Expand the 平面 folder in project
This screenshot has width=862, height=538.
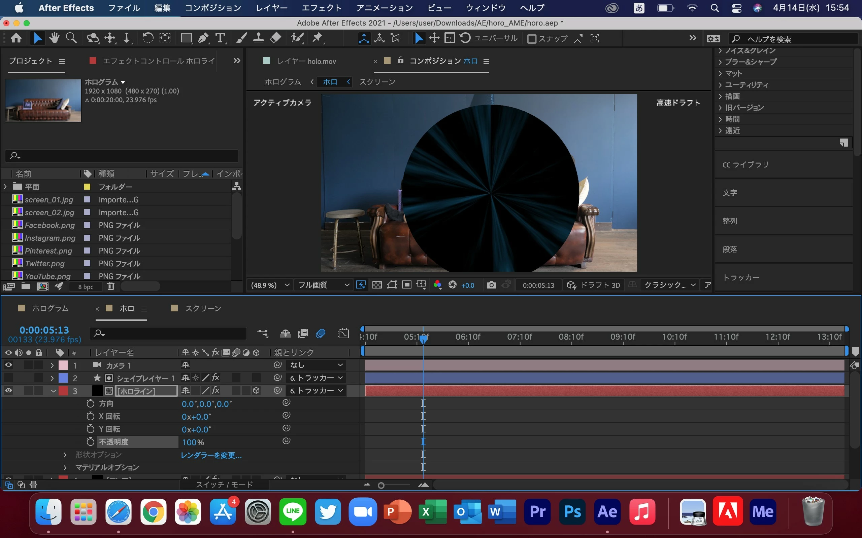click(x=5, y=186)
